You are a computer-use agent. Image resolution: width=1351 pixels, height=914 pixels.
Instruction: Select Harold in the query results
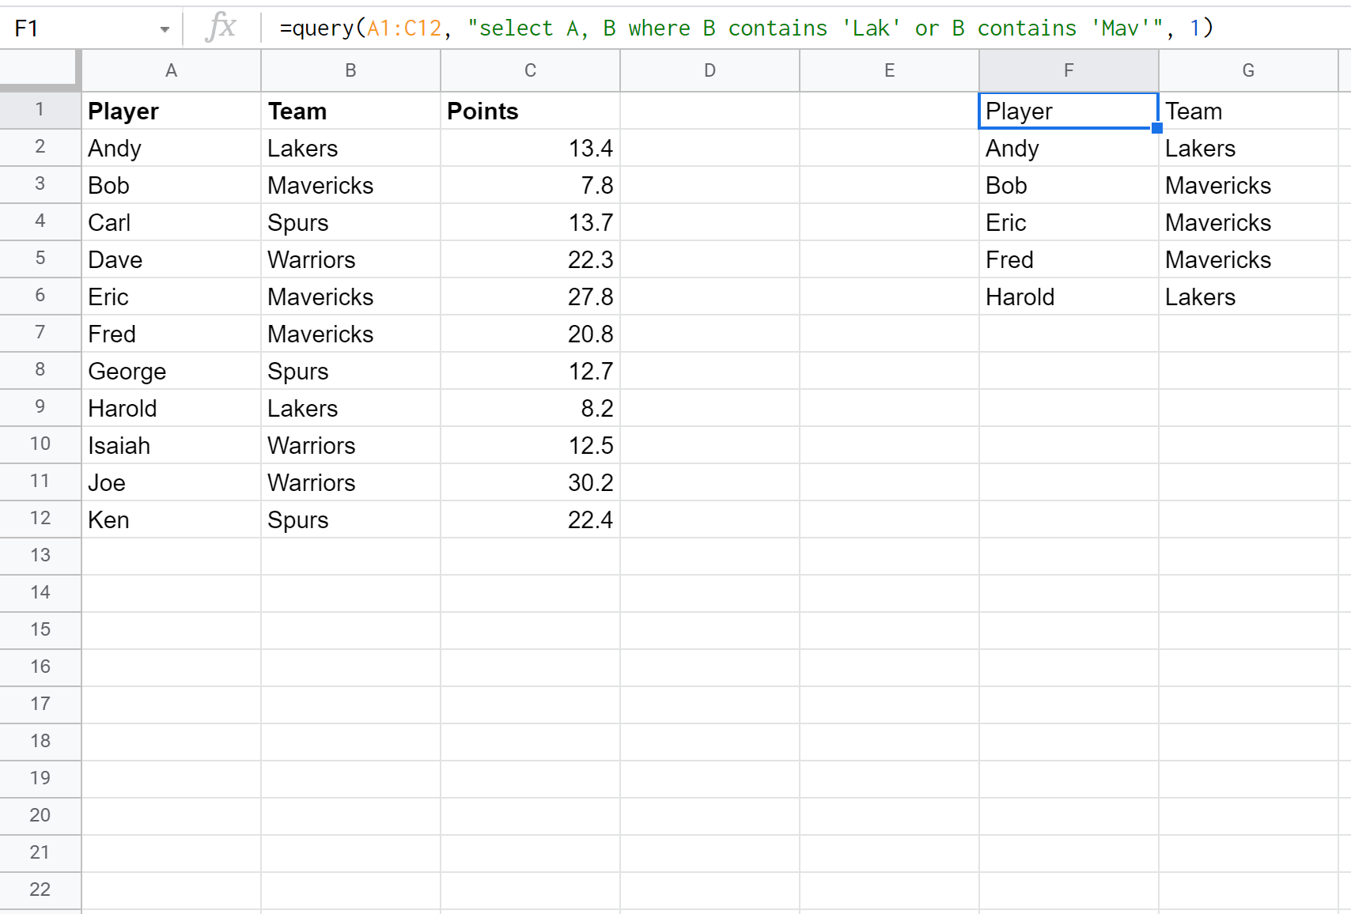pyautogui.click(x=1069, y=297)
